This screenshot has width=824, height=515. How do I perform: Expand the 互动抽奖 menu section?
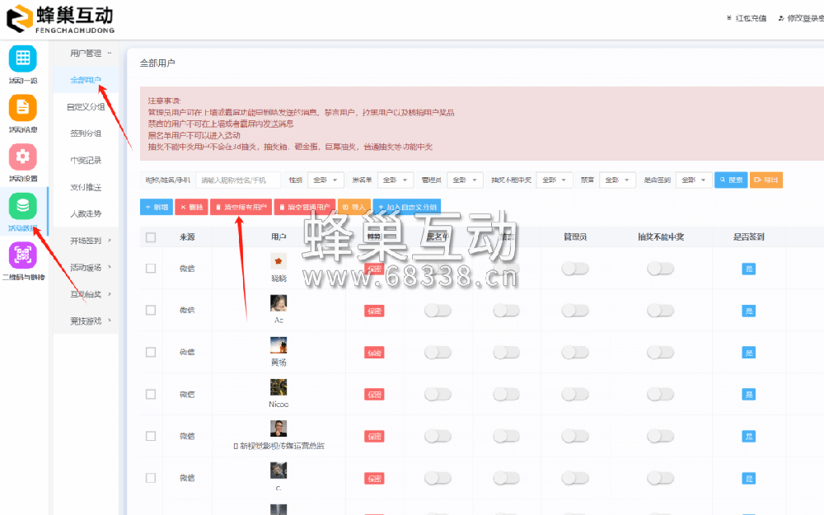(x=87, y=294)
